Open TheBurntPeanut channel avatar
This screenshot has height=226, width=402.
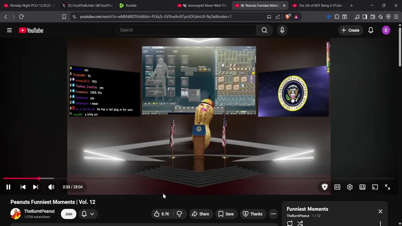(16, 214)
